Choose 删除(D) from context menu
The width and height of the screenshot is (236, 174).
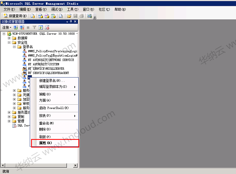tap(55, 129)
